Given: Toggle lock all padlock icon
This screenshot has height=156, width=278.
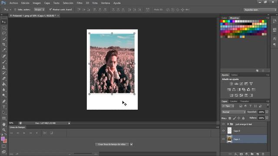Looking at the screenshot, I should 243,118.
